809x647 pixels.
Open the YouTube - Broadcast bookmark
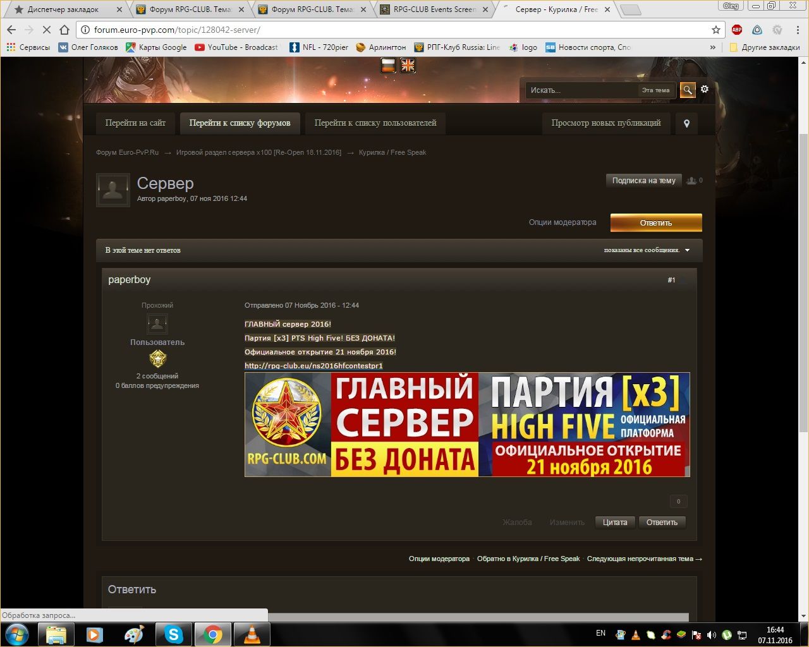click(236, 47)
